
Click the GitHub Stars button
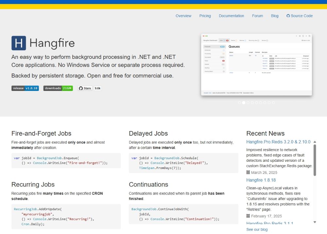[85, 88]
